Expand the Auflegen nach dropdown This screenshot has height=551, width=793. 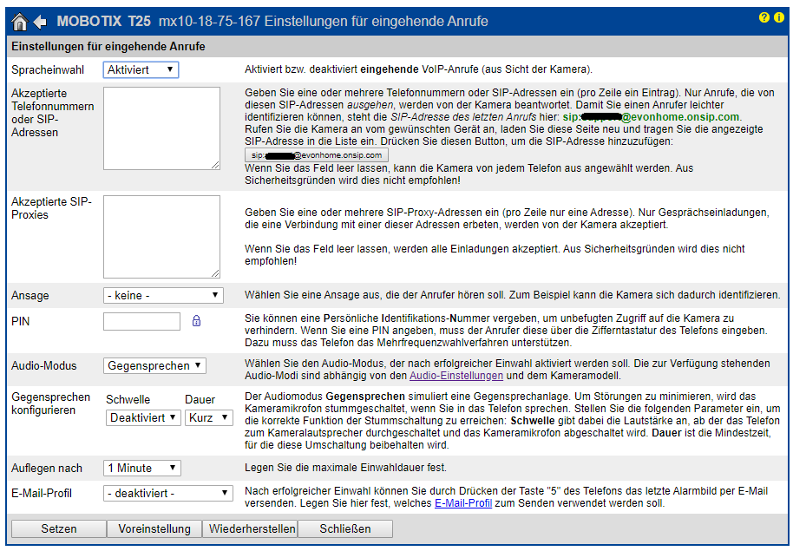(x=141, y=468)
